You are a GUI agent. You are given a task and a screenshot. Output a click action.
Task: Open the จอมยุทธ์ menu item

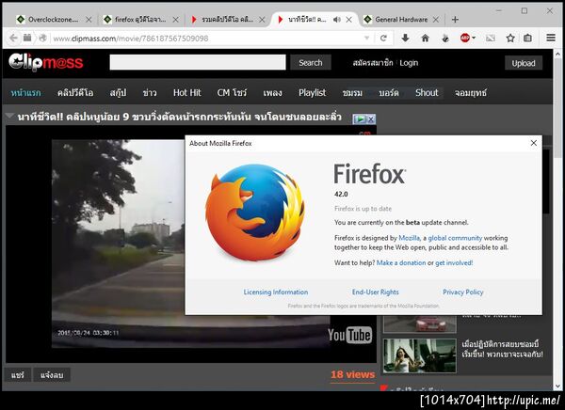pos(470,93)
